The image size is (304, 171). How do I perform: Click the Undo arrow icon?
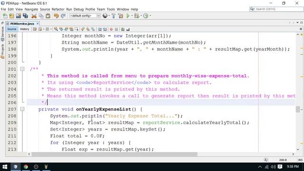[56, 16]
